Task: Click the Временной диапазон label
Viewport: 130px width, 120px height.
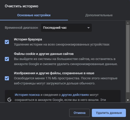Action: [x=21, y=28]
